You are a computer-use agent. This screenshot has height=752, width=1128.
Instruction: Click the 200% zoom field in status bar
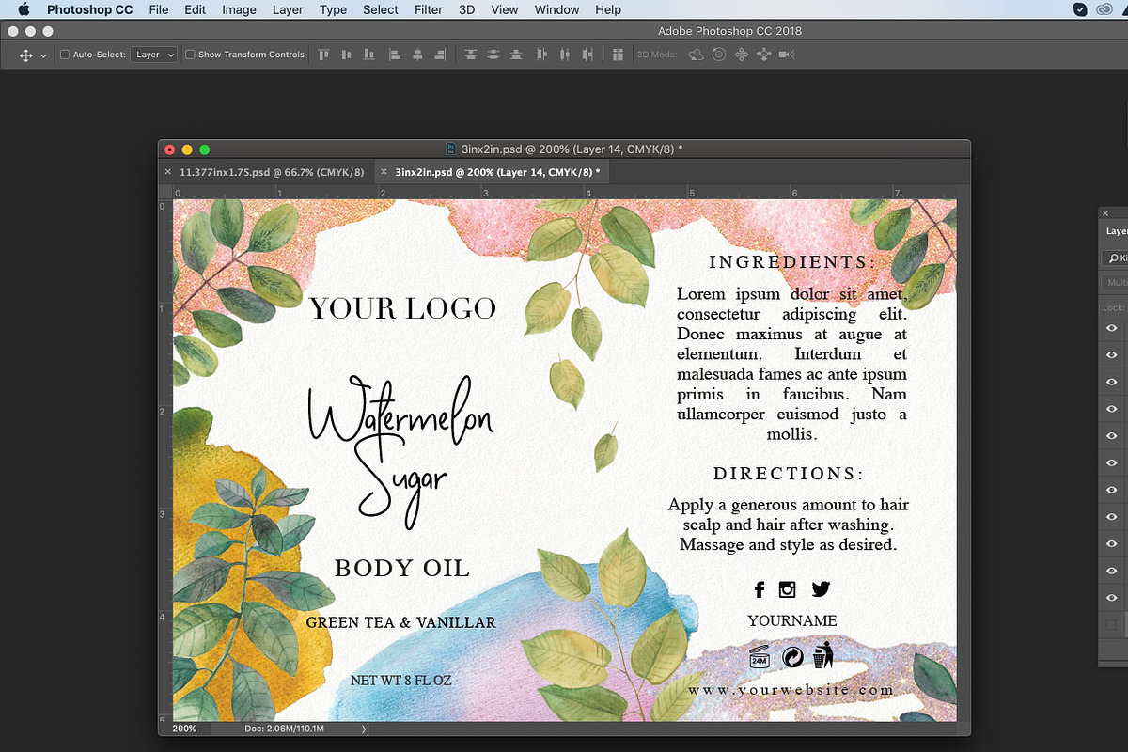coord(184,728)
